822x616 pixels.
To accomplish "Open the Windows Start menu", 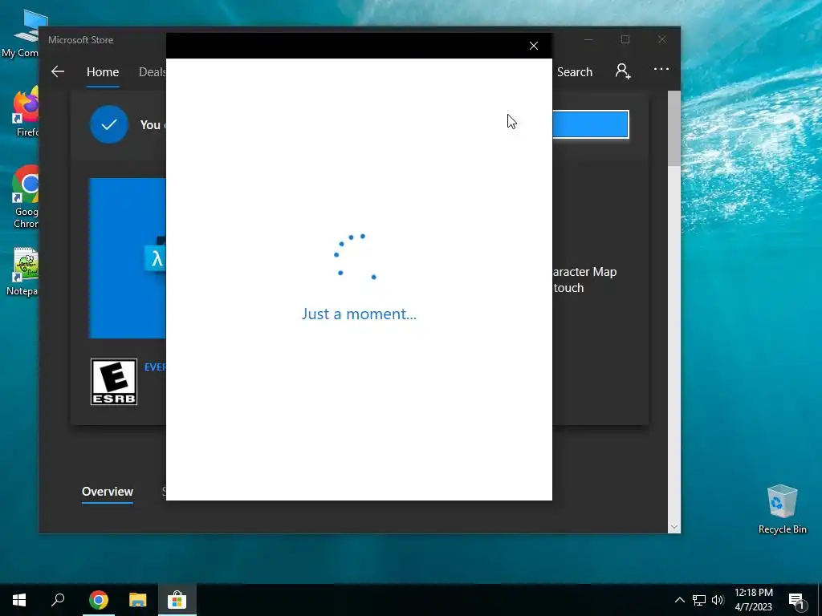I will coord(19,600).
